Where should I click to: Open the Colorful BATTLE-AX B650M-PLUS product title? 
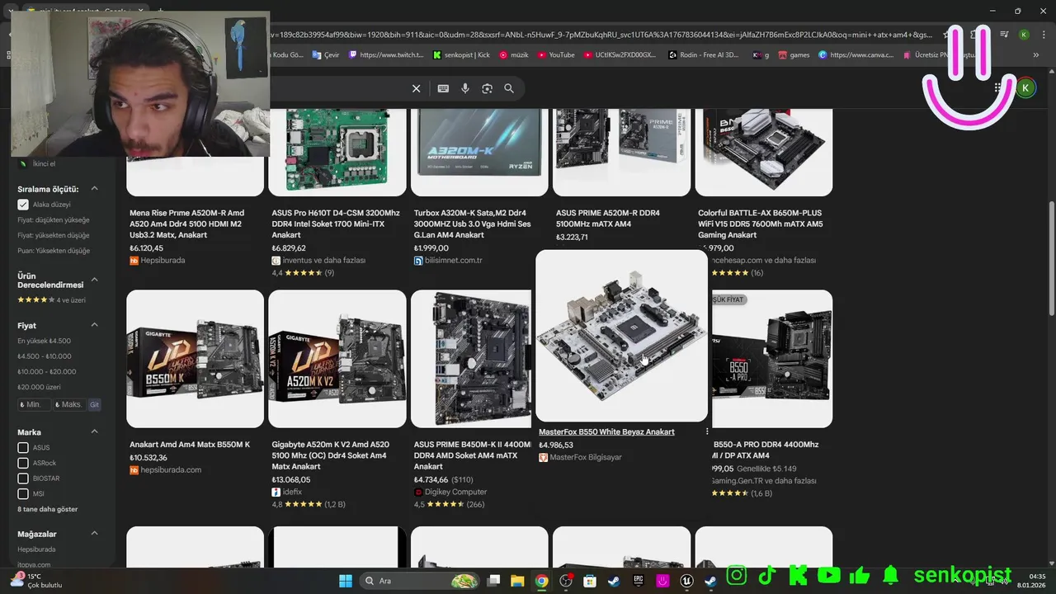tap(761, 224)
